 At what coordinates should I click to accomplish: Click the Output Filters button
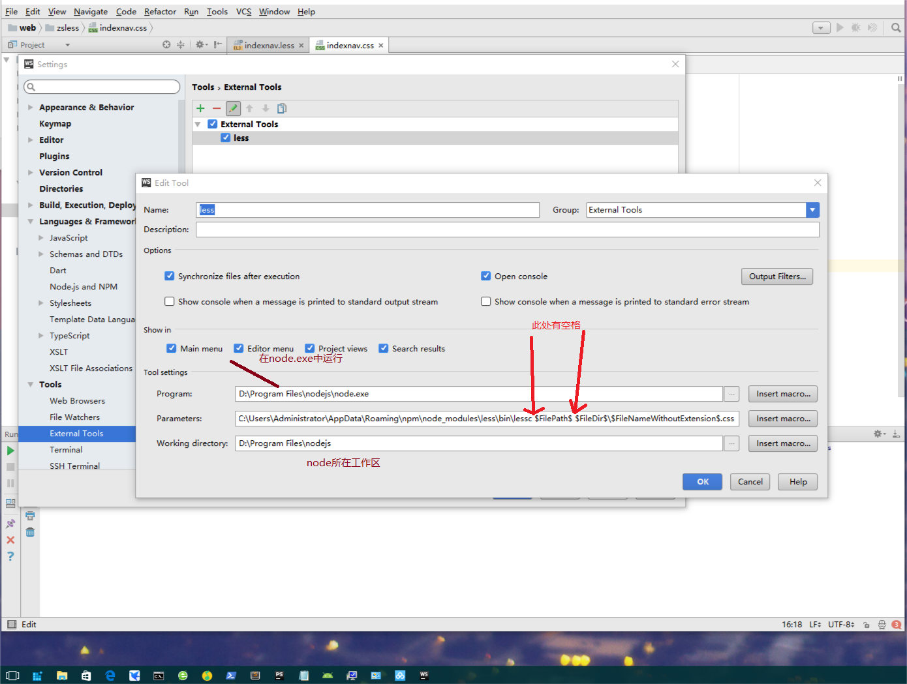coord(776,276)
